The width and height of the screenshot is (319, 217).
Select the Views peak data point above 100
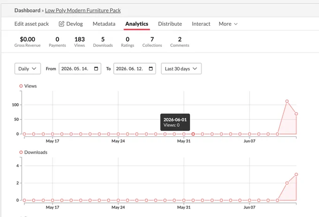click(x=287, y=101)
